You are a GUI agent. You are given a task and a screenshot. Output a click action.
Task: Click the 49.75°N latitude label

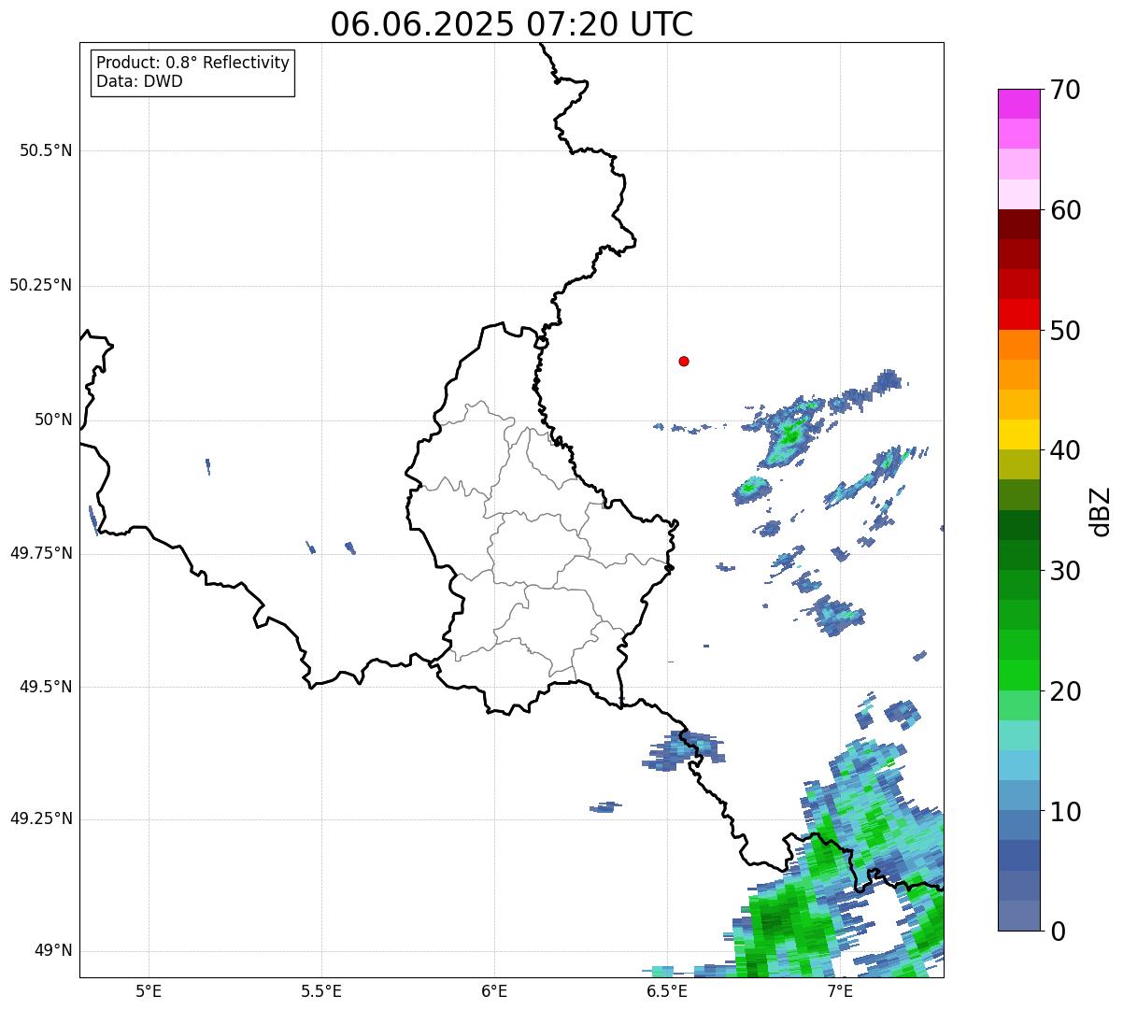pos(40,553)
